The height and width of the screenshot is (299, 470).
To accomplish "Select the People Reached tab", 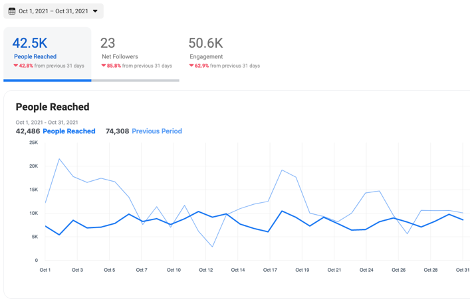I will pos(47,54).
